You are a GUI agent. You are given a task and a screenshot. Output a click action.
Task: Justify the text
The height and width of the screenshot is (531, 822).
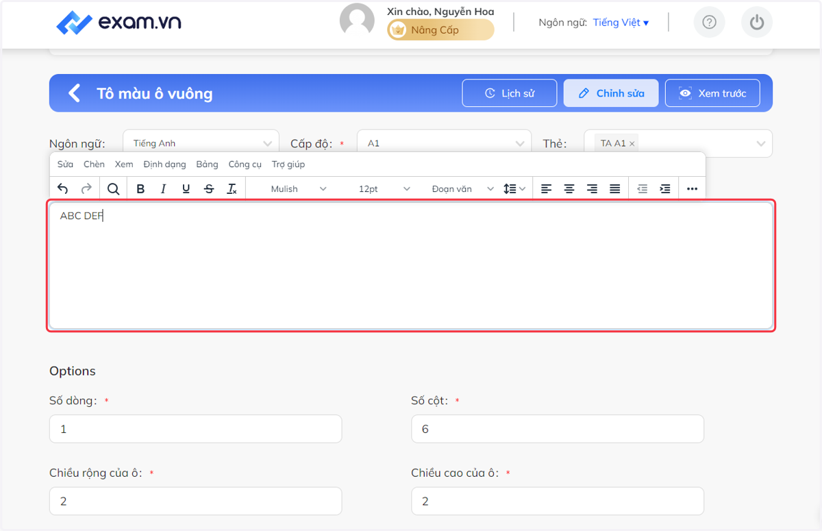click(x=615, y=189)
